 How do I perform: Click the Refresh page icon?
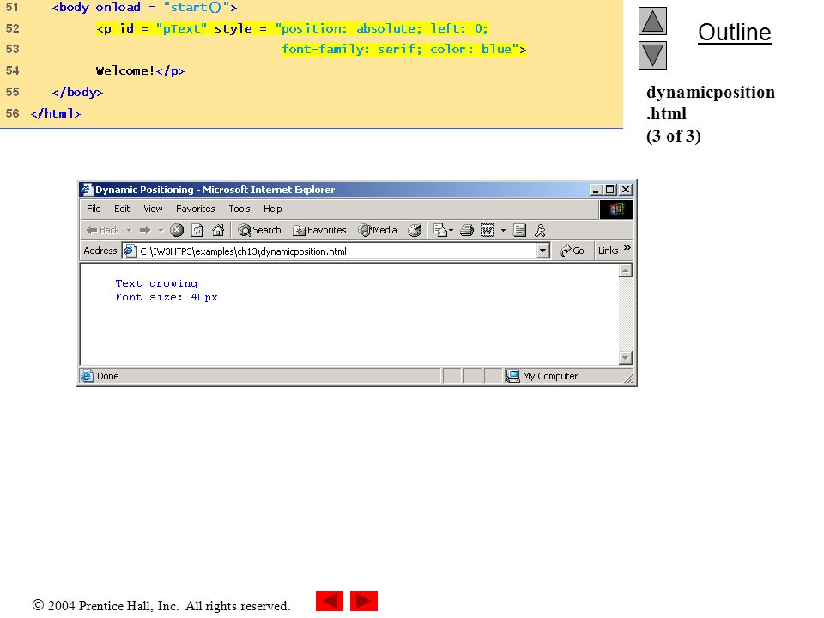pos(197,230)
